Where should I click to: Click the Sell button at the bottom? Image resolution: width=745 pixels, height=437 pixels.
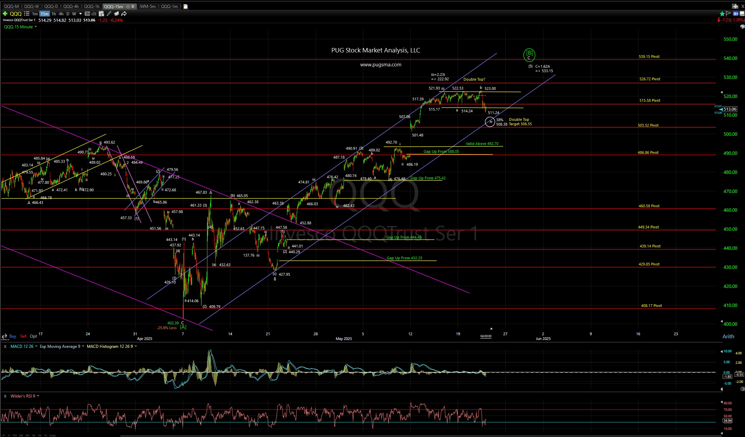point(23,336)
